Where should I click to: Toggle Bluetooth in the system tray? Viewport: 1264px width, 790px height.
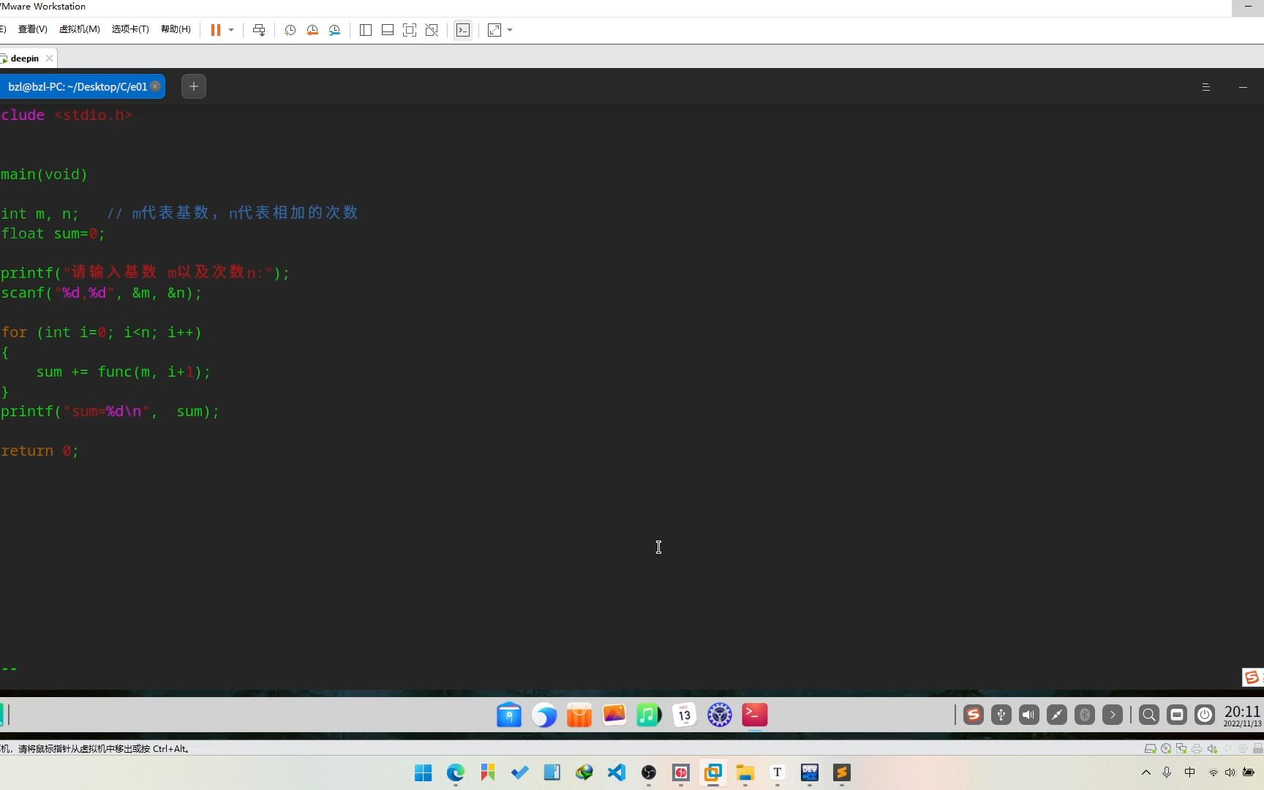(1085, 715)
